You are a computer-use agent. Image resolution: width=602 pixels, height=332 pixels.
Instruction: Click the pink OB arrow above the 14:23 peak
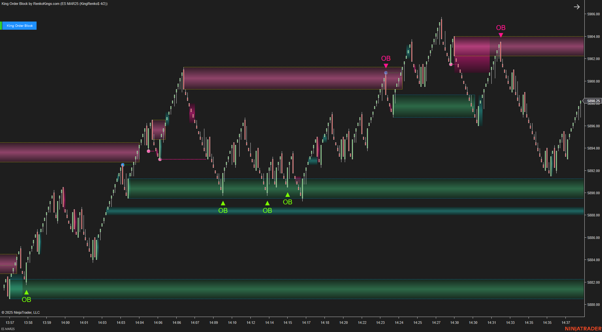point(386,65)
